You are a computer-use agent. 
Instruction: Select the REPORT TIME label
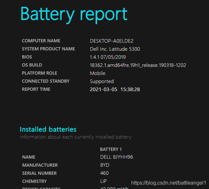click(x=36, y=89)
